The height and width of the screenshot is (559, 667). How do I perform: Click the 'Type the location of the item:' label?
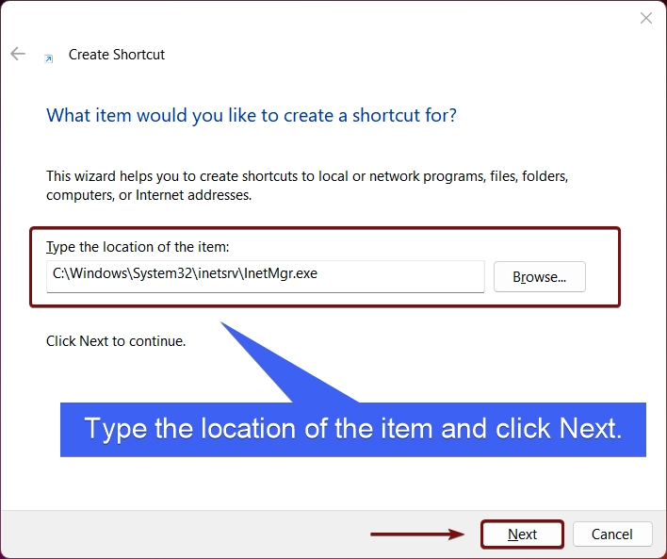[138, 247]
